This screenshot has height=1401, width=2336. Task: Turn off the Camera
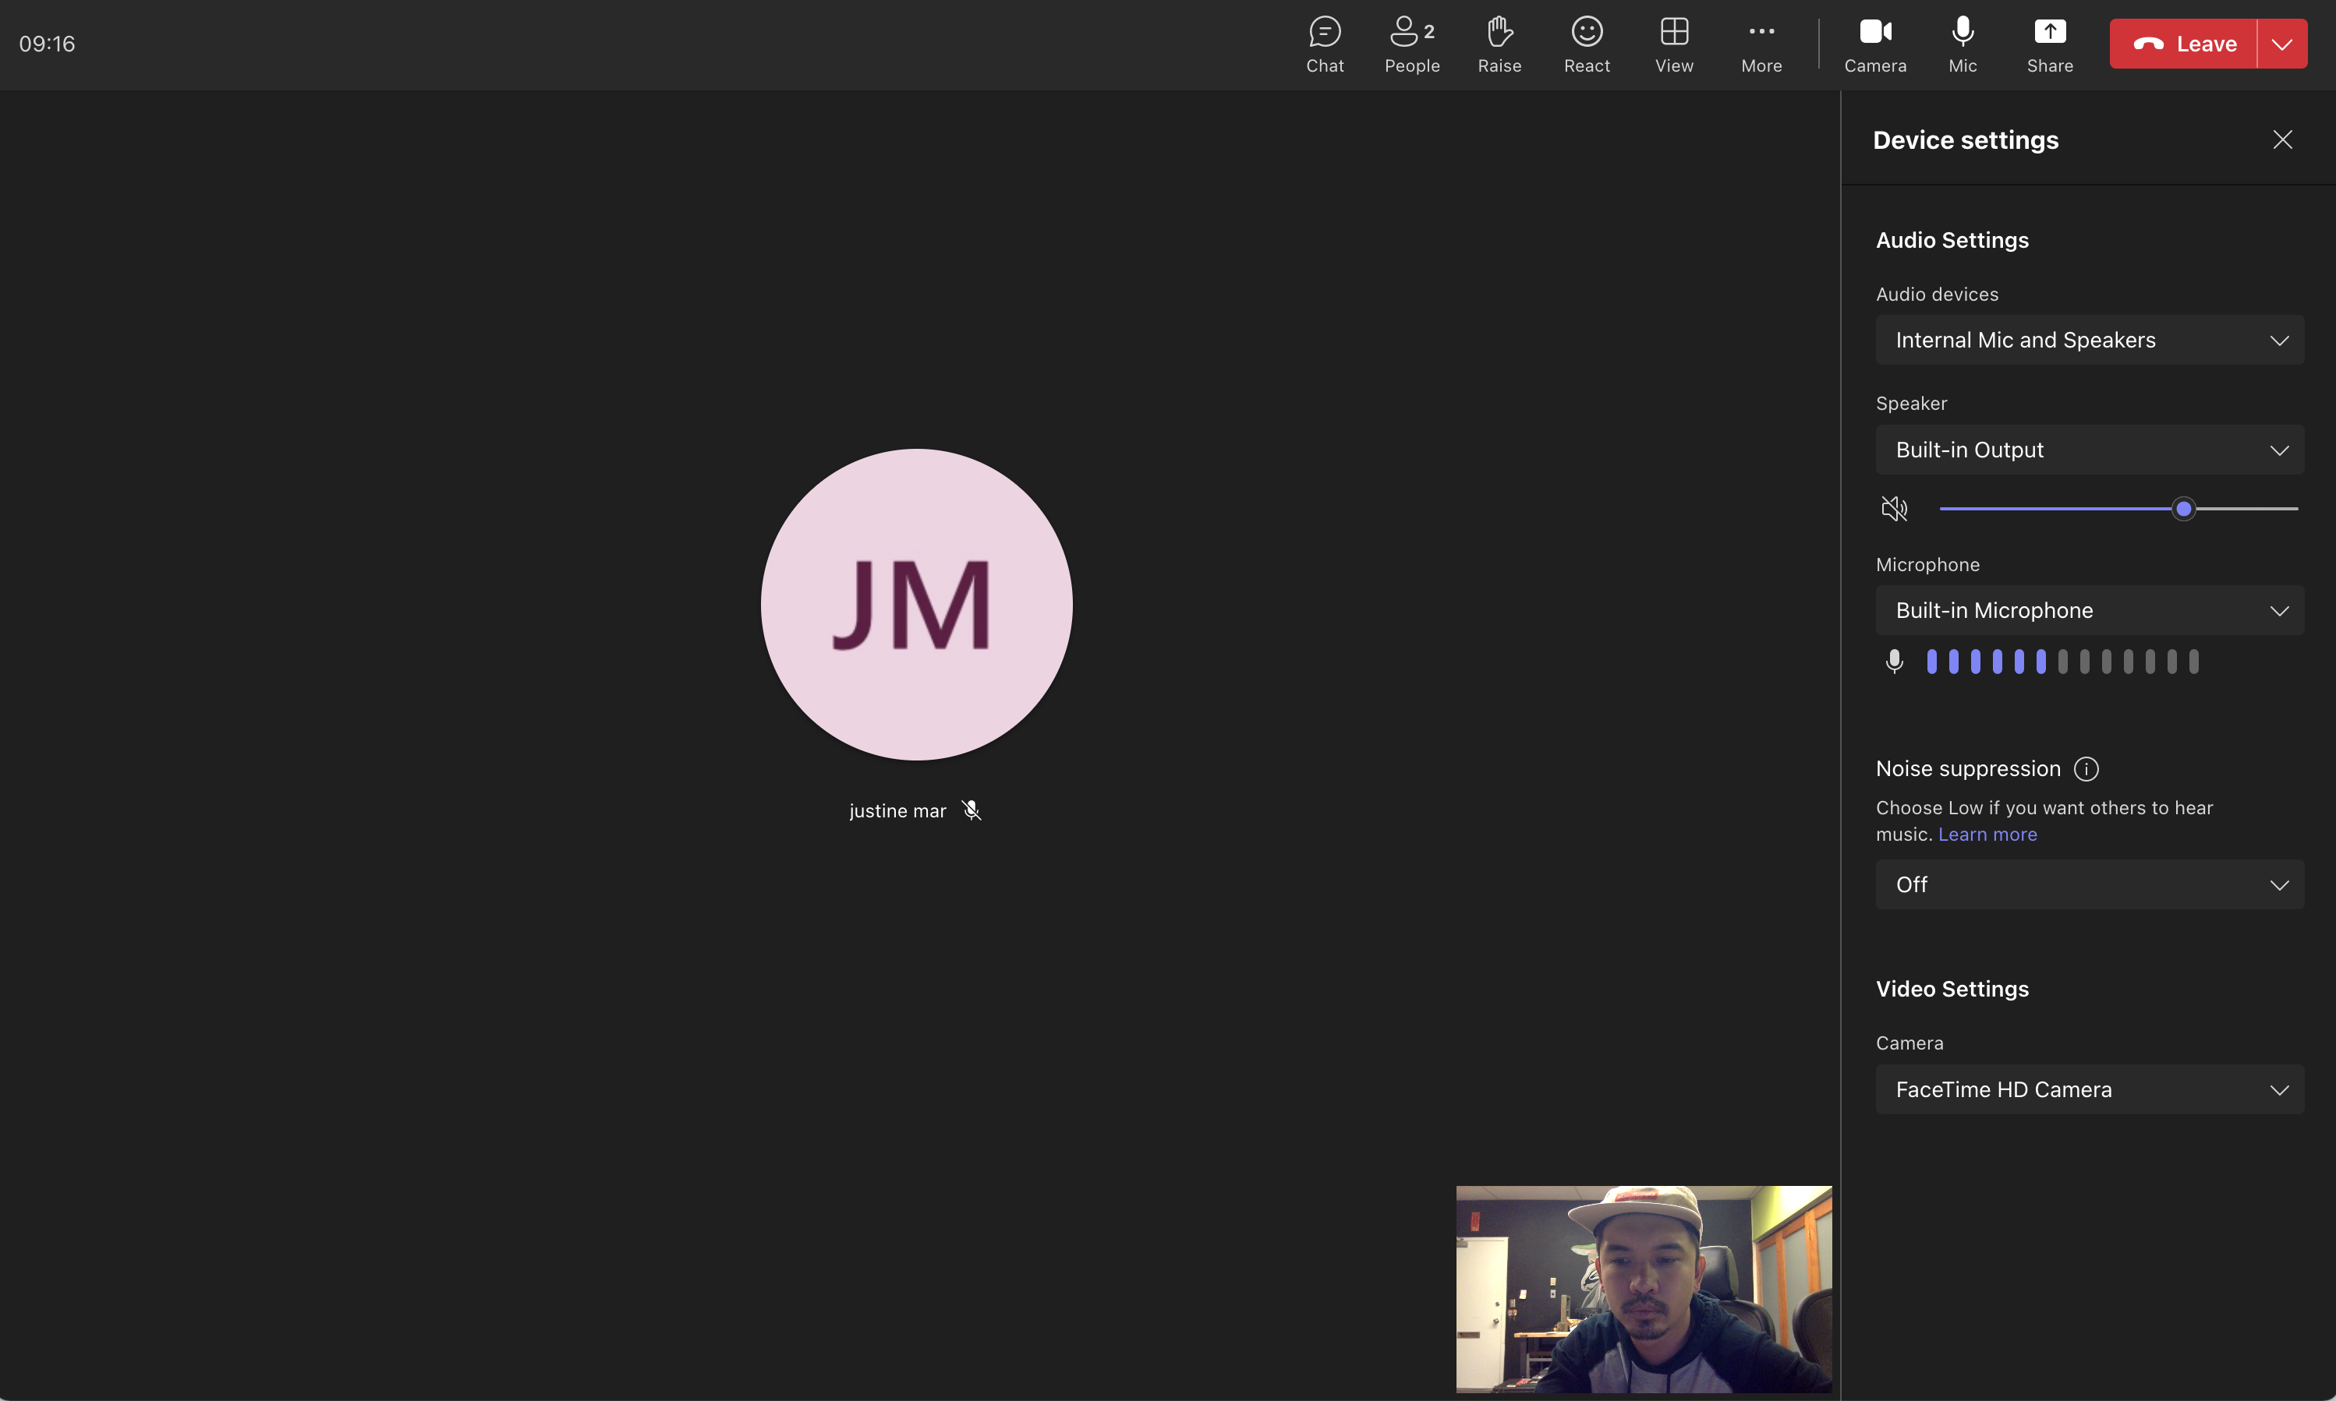click(x=1874, y=44)
